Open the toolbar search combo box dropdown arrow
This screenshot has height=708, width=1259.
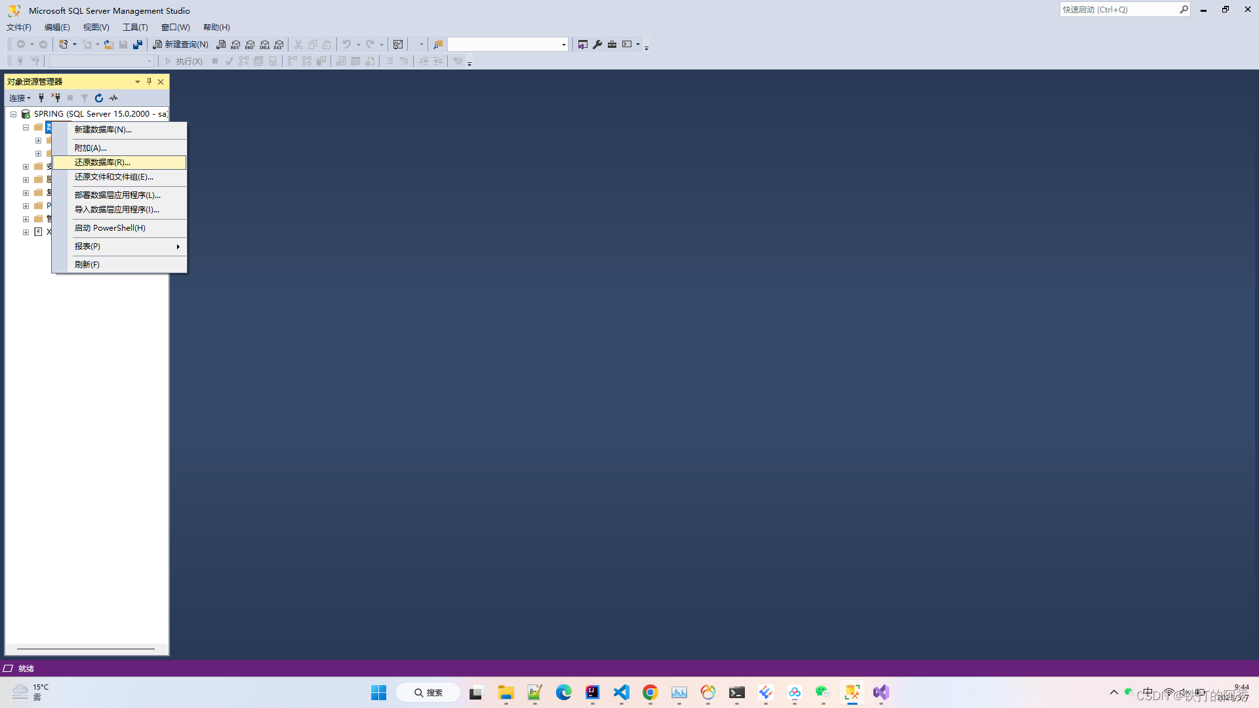(563, 45)
